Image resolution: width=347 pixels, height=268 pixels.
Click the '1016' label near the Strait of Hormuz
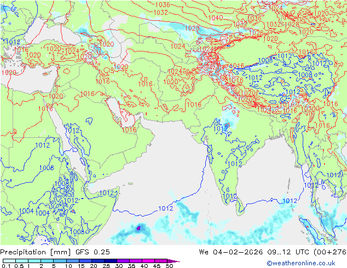click(x=129, y=130)
